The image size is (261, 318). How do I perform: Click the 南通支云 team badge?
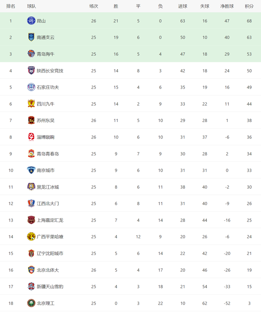click(31, 37)
